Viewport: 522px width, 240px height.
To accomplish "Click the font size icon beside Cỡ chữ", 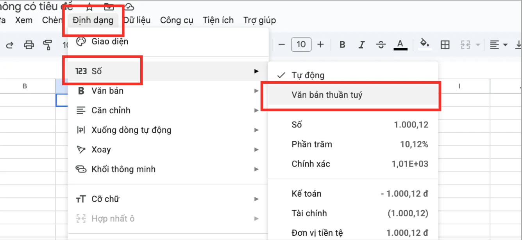I will (81, 199).
